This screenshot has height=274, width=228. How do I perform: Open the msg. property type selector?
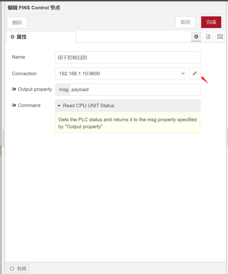tap(63, 90)
